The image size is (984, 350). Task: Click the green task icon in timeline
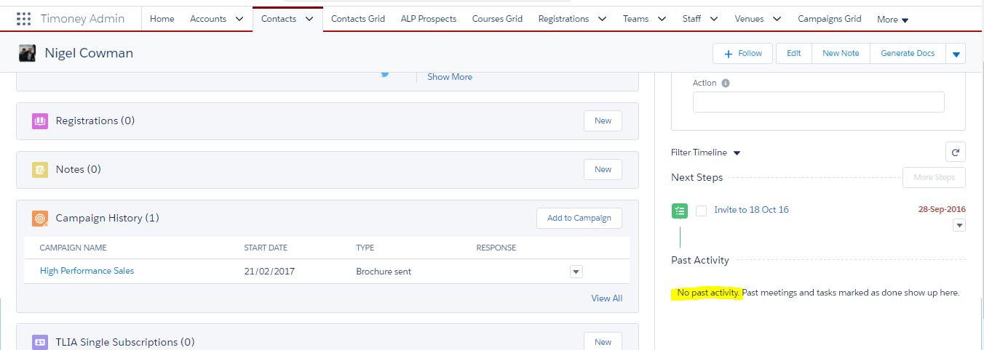(679, 211)
